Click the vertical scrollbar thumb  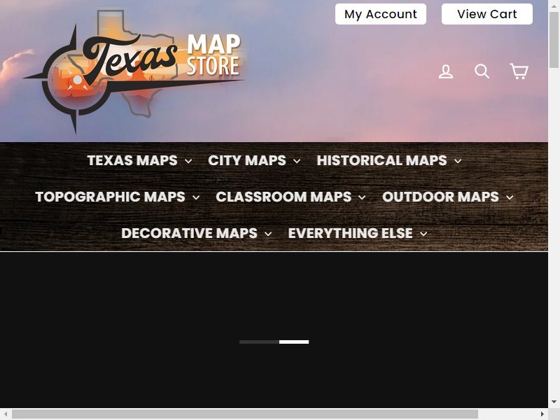point(554,39)
